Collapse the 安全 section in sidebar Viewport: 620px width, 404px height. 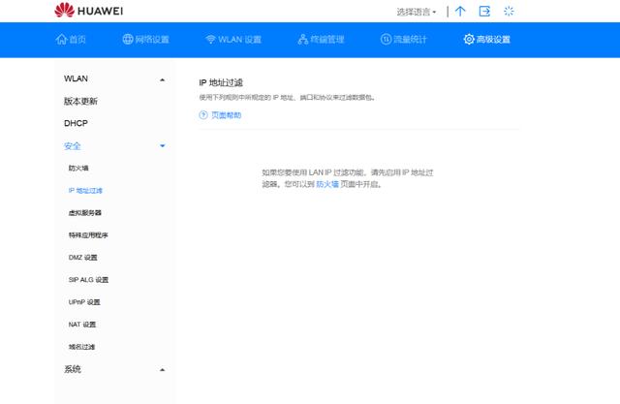[x=162, y=146]
